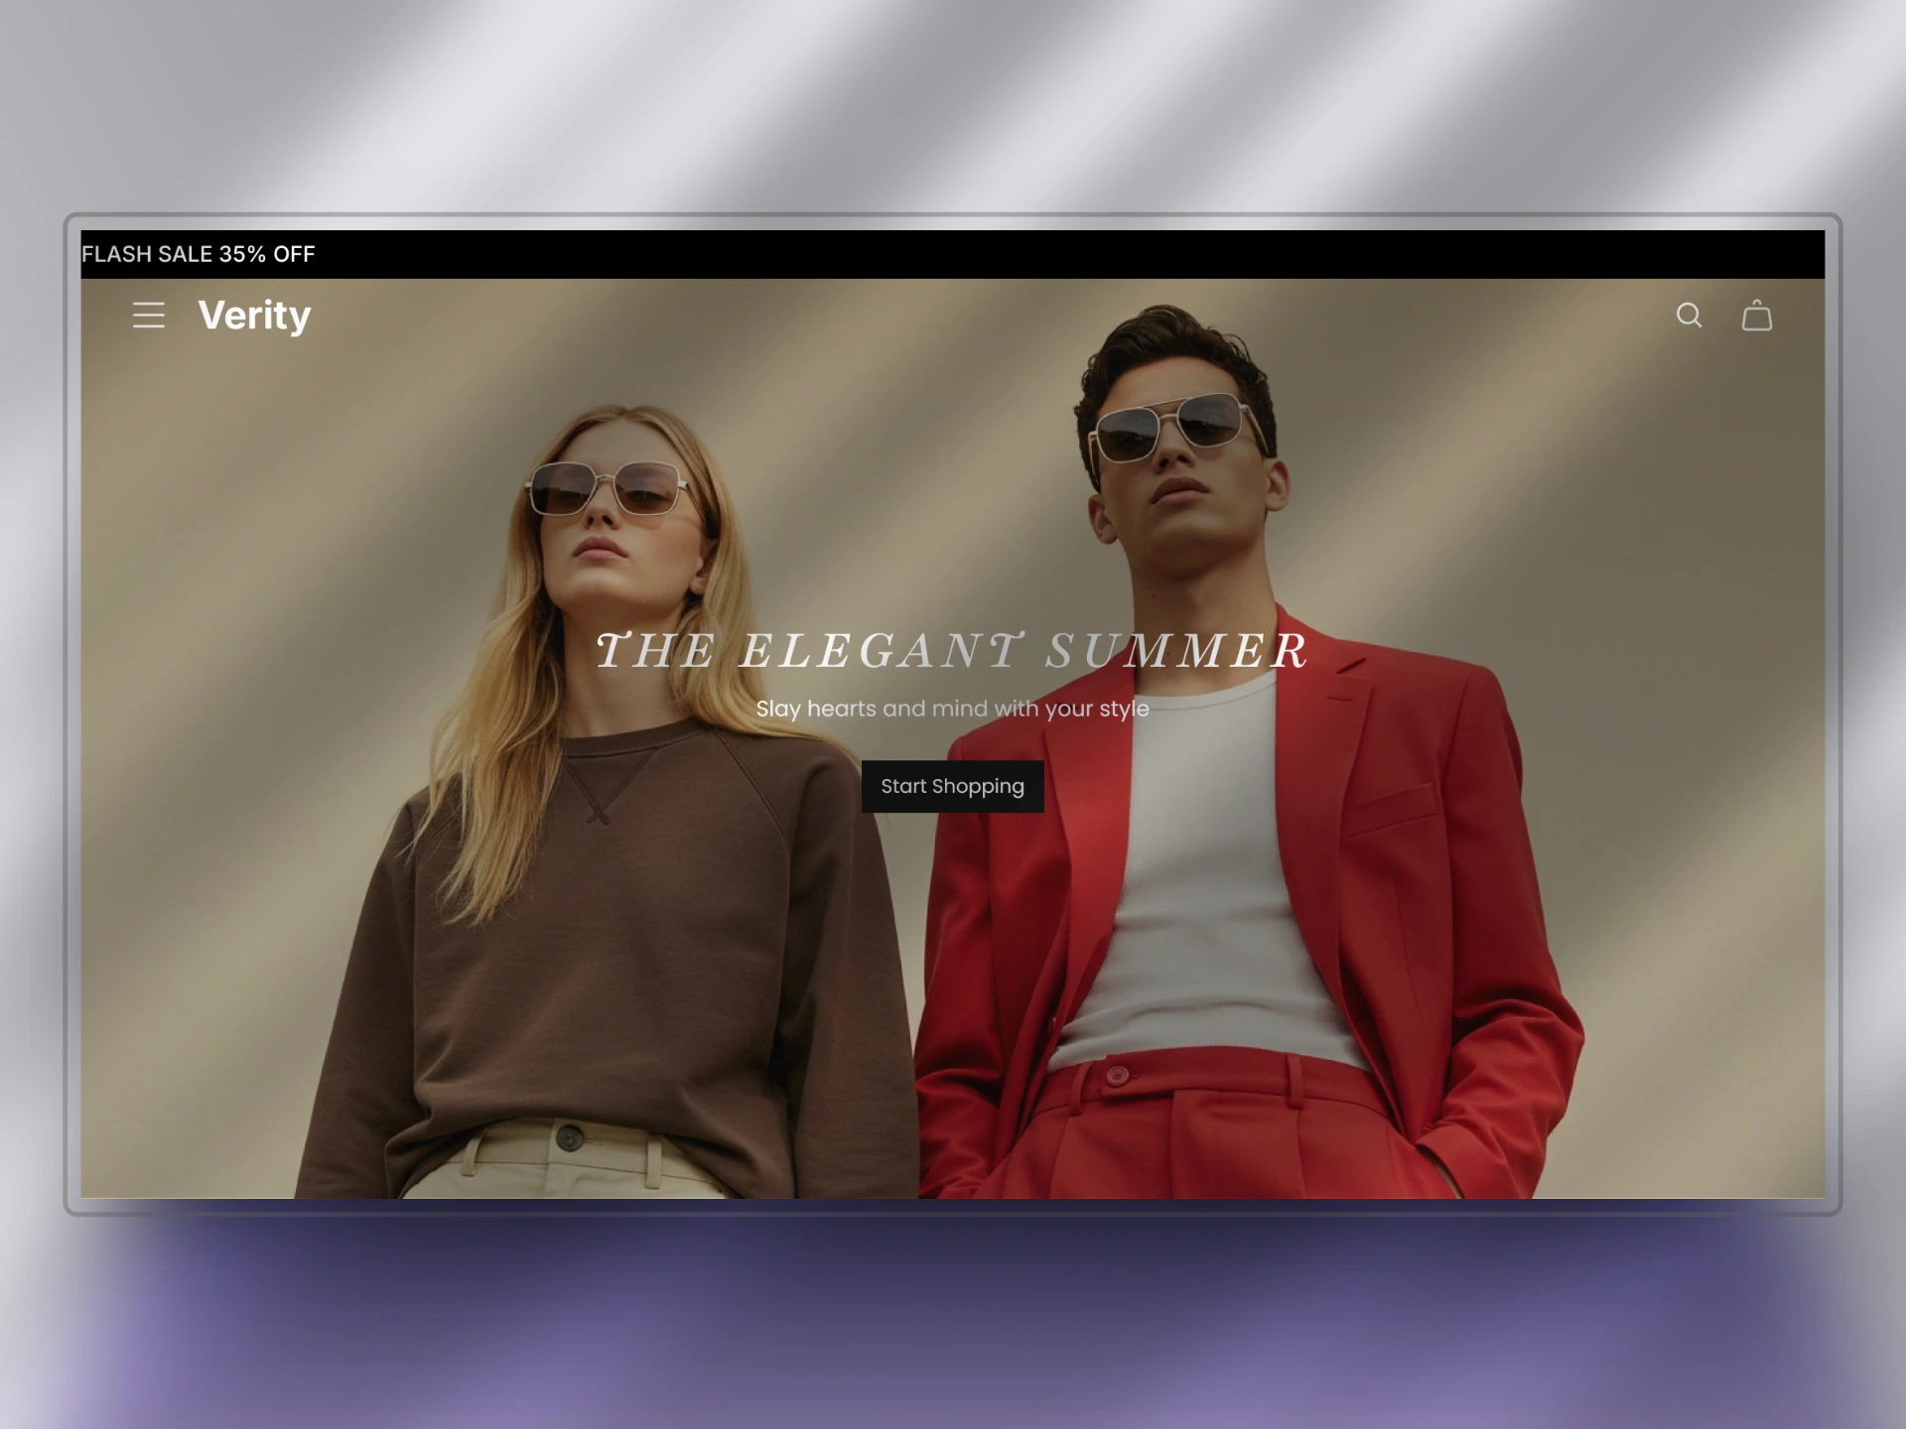This screenshot has width=1906, height=1429.
Task: Click The Elegant Summer headline
Action: [952, 651]
